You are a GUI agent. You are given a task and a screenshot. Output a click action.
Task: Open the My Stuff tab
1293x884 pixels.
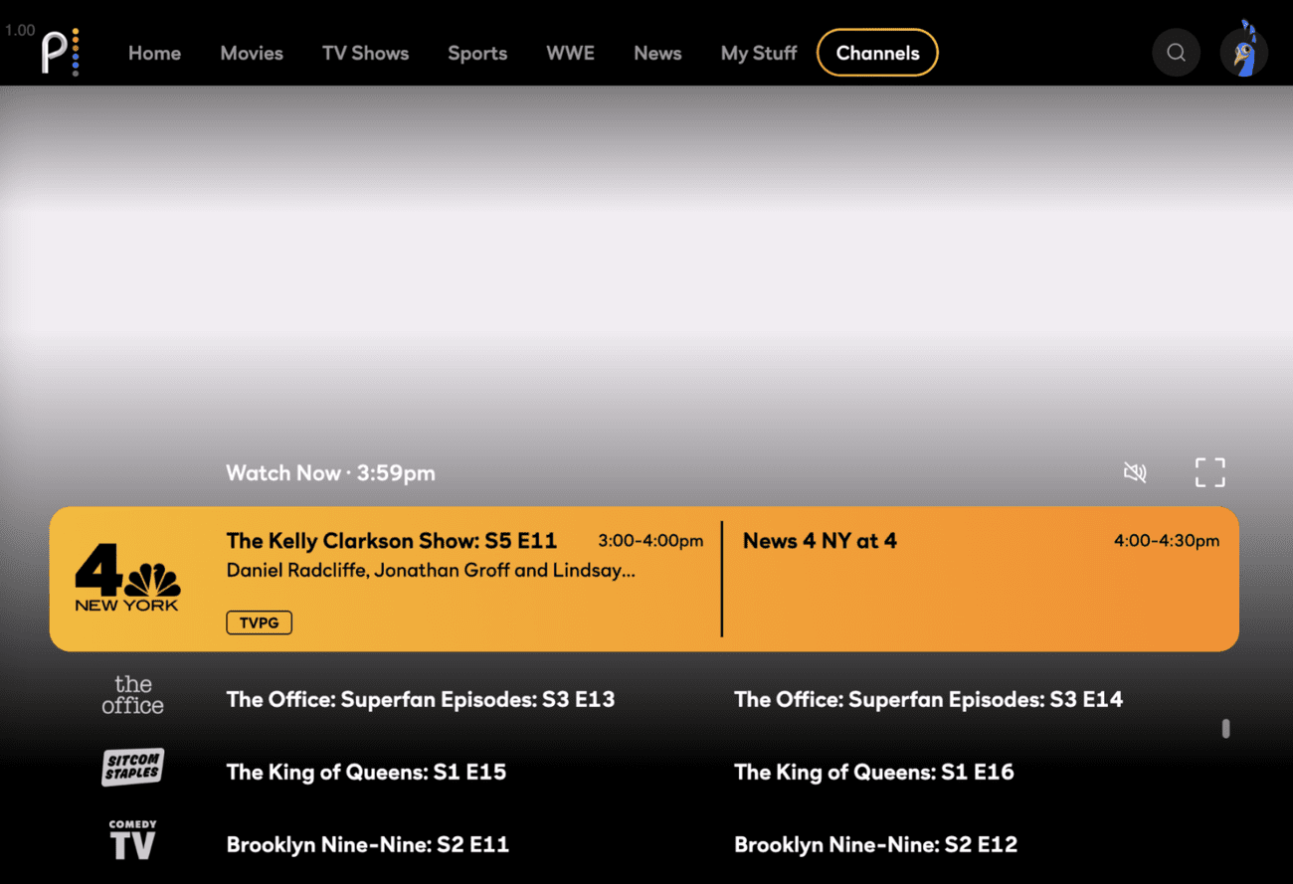(x=759, y=53)
